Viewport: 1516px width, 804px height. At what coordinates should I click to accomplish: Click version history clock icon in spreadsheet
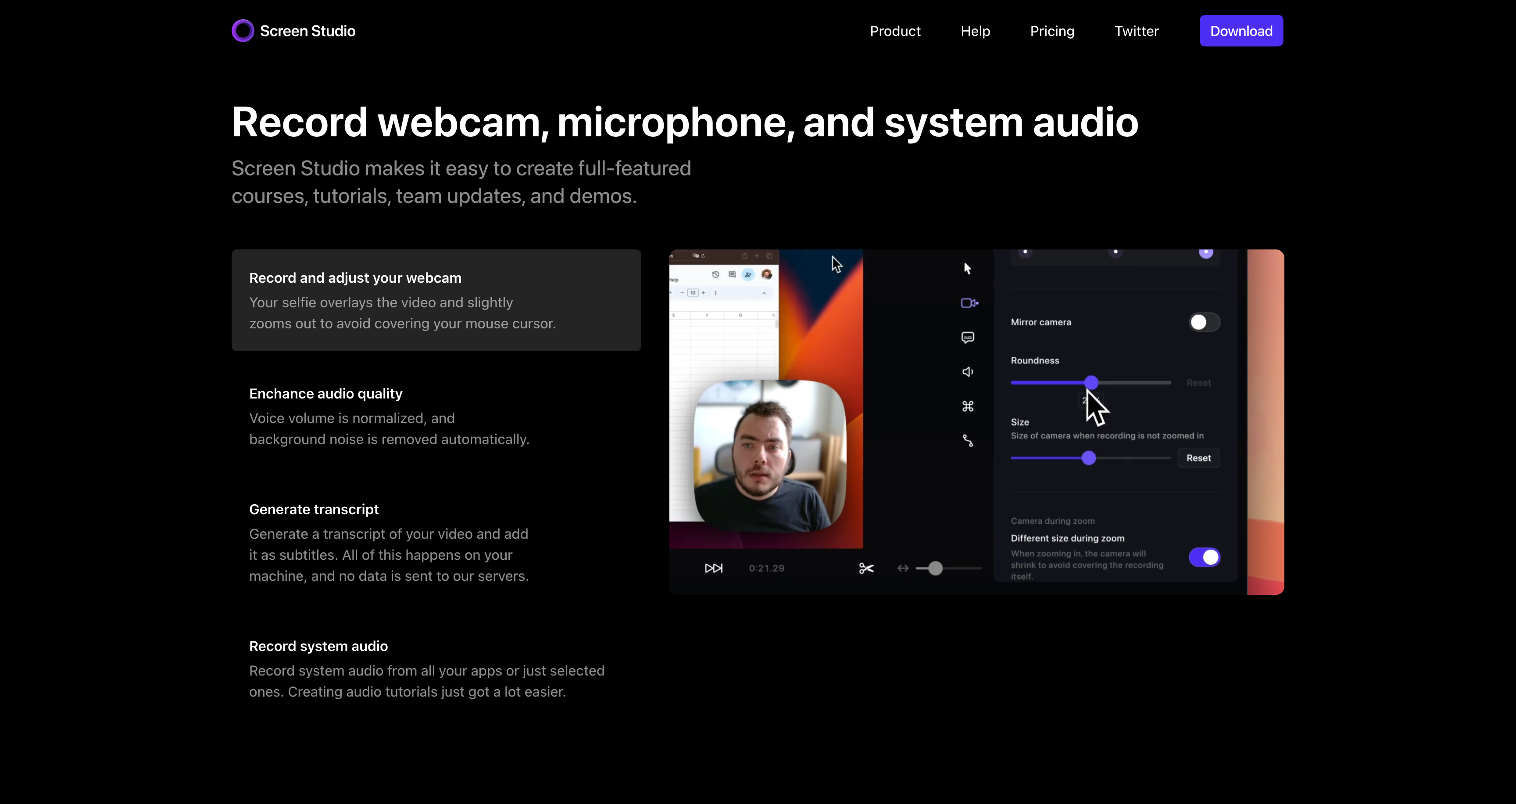click(x=715, y=275)
